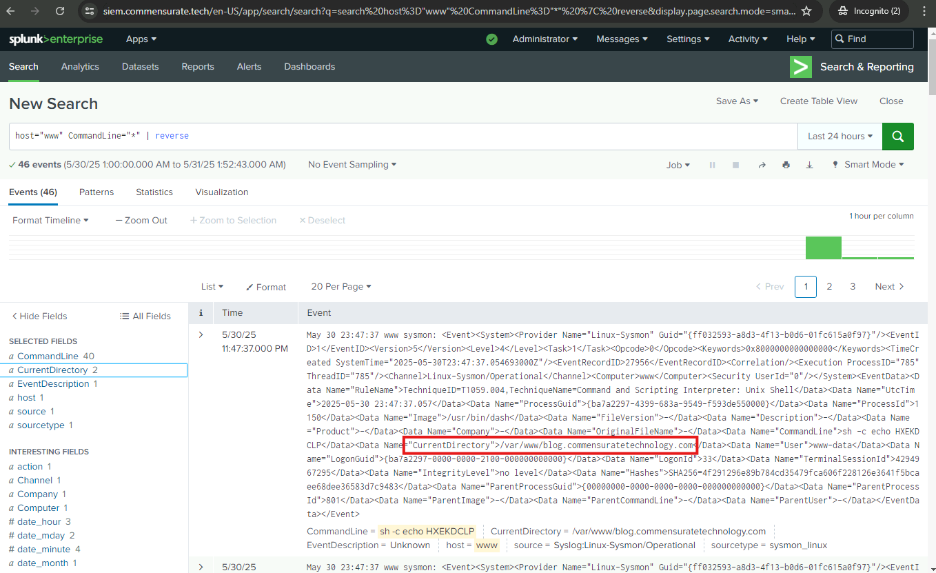This screenshot has width=936, height=573.
Task: Switch to the Statistics tab
Action: pyautogui.click(x=154, y=192)
